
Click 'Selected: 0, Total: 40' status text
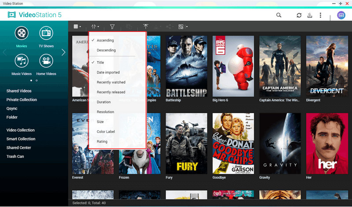[x=89, y=203]
